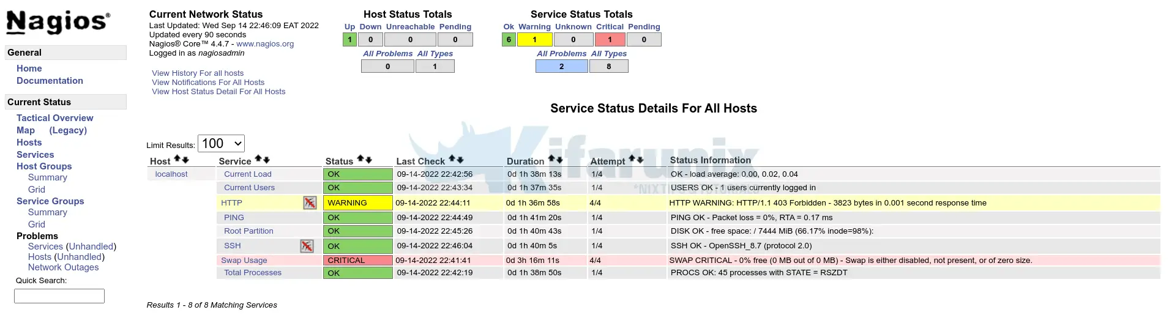Open Host Groups Summary in sidebar

click(x=47, y=177)
